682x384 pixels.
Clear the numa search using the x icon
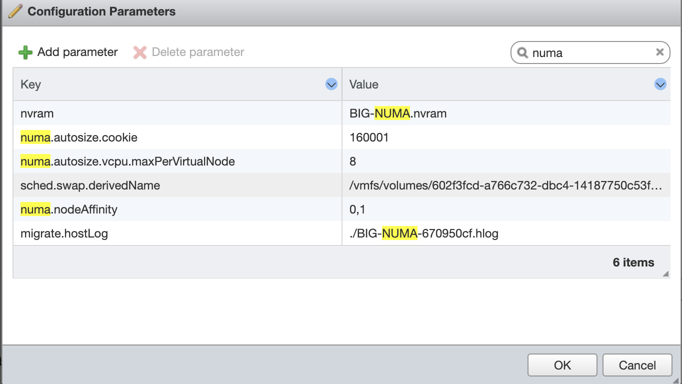pos(659,52)
